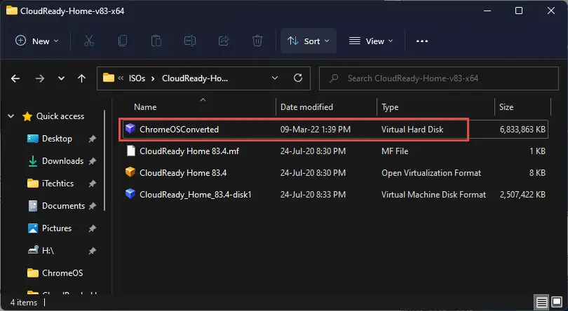Viewport: 568px width, 311px height.
Task: Click the CloudReady_Home_83.4-disk1 file icon
Action: coord(130,194)
